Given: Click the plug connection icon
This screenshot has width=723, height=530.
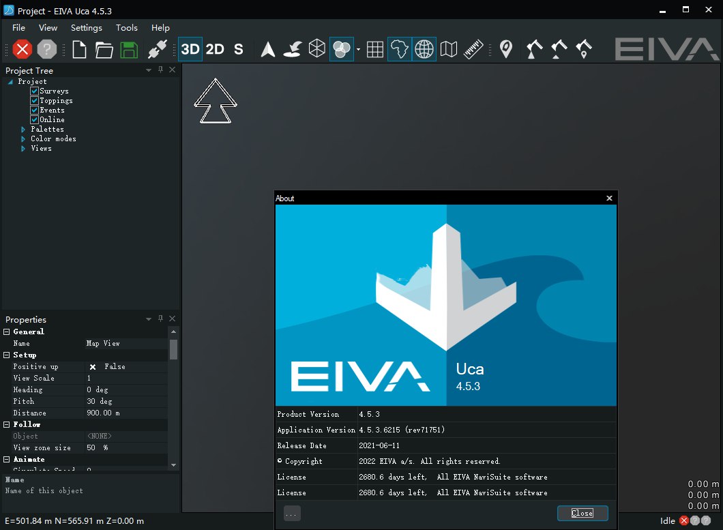Looking at the screenshot, I should (x=158, y=49).
